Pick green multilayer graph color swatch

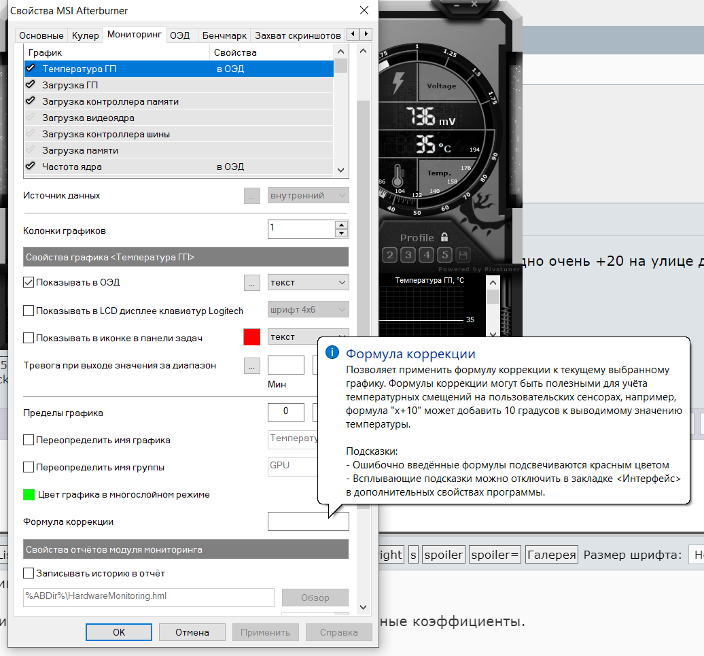coord(29,494)
